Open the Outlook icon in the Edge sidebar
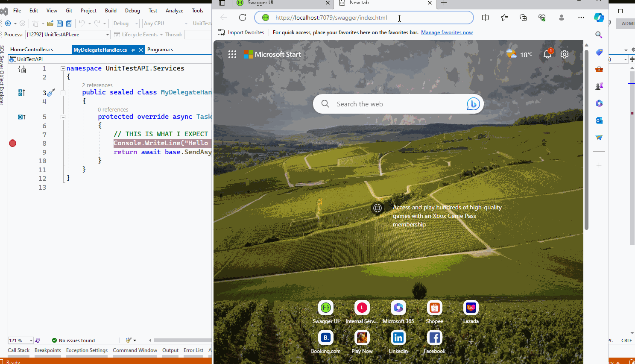Screen dimensions: 635x364 pyautogui.click(x=599, y=120)
